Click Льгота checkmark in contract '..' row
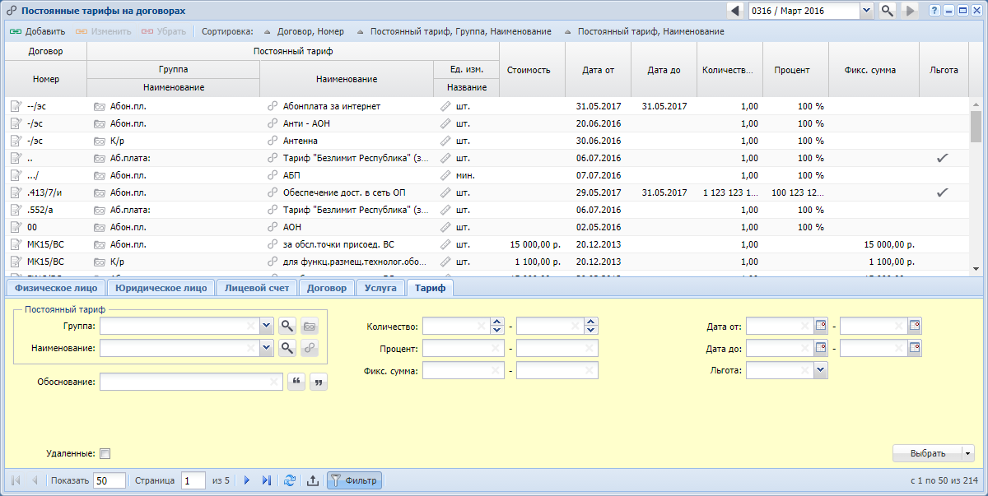 (943, 158)
